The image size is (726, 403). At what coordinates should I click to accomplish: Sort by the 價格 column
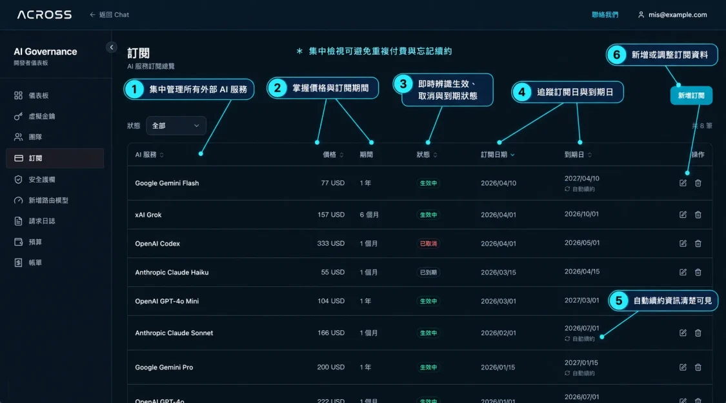click(x=333, y=155)
